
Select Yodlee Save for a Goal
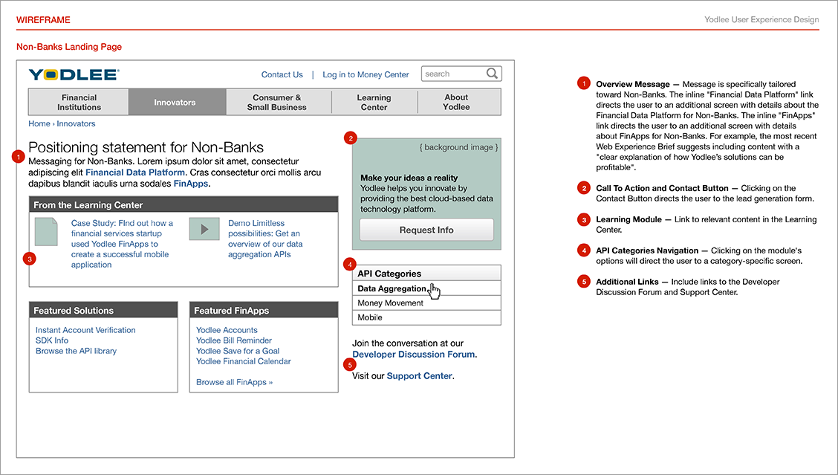click(237, 351)
